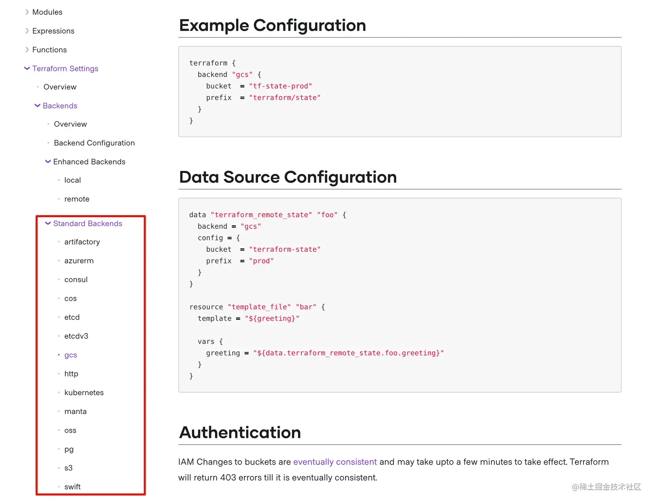The width and height of the screenshot is (654, 504).
Task: Click the Data Source Configuration heading
Action: pos(288,177)
